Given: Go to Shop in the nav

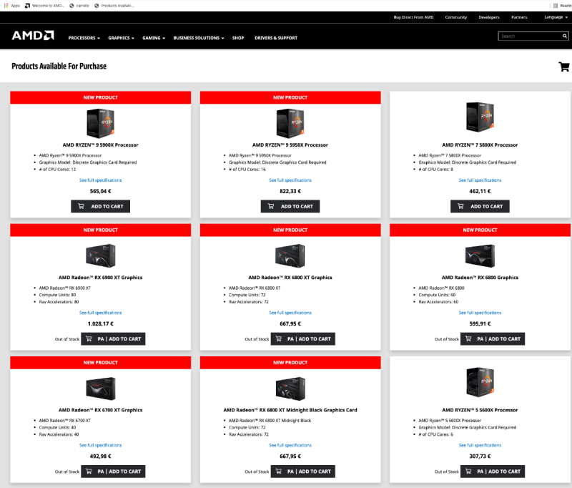Looking at the screenshot, I should (238, 38).
